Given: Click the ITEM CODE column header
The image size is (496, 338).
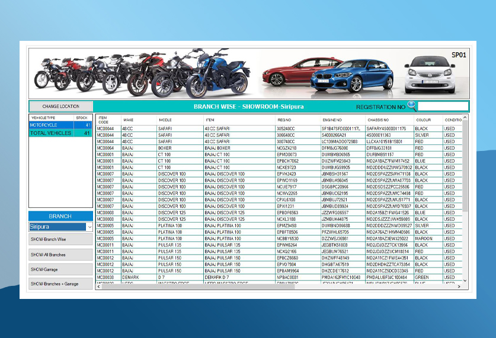Looking at the screenshot, I should [x=108, y=120].
